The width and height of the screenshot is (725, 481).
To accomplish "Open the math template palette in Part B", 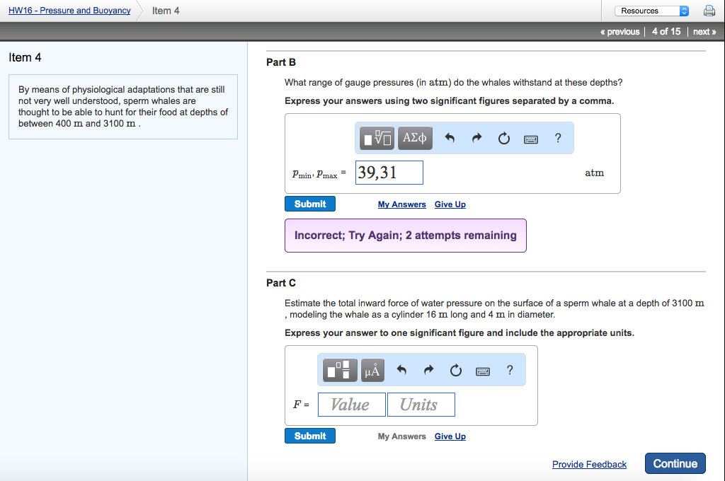I will point(376,138).
